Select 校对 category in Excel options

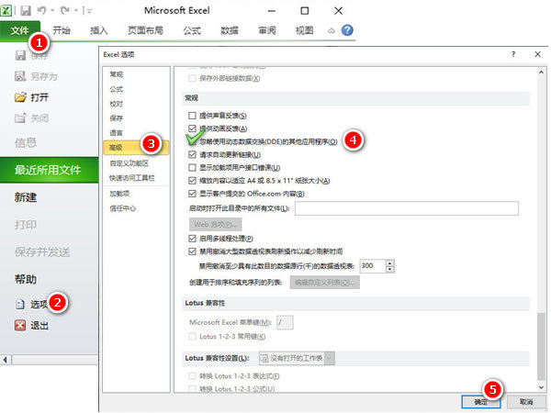(117, 104)
